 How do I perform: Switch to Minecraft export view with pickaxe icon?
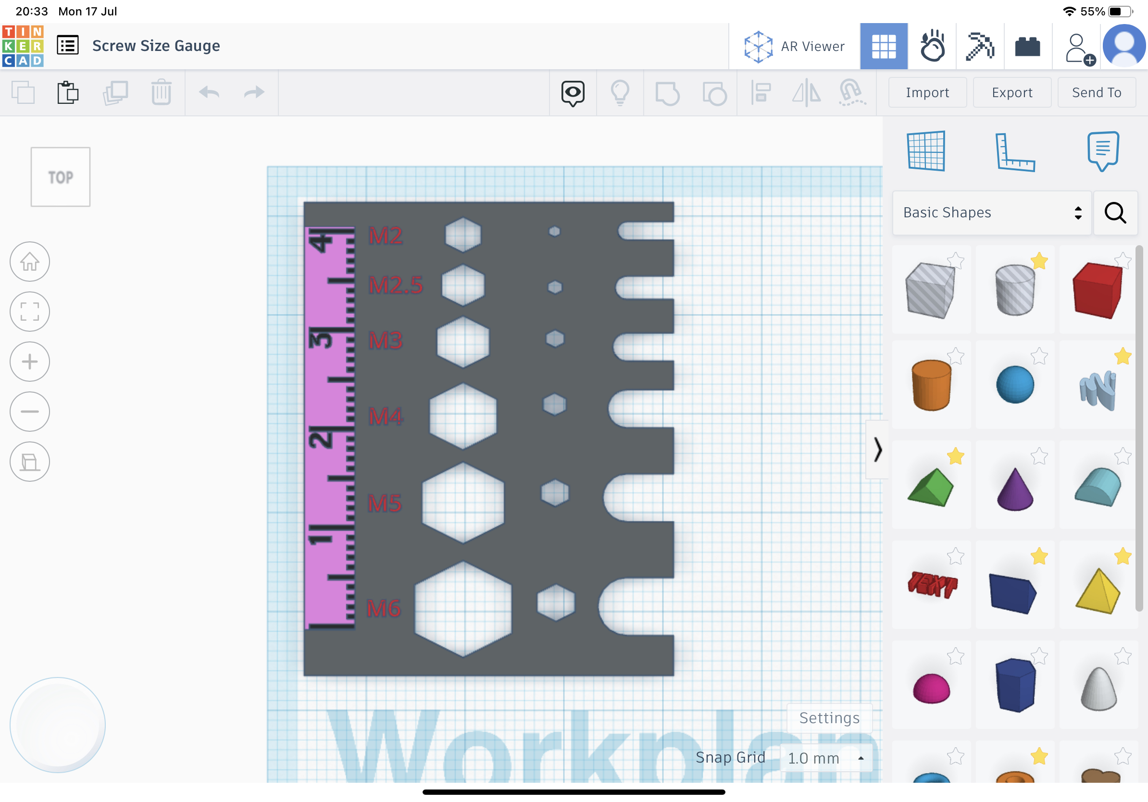980,46
